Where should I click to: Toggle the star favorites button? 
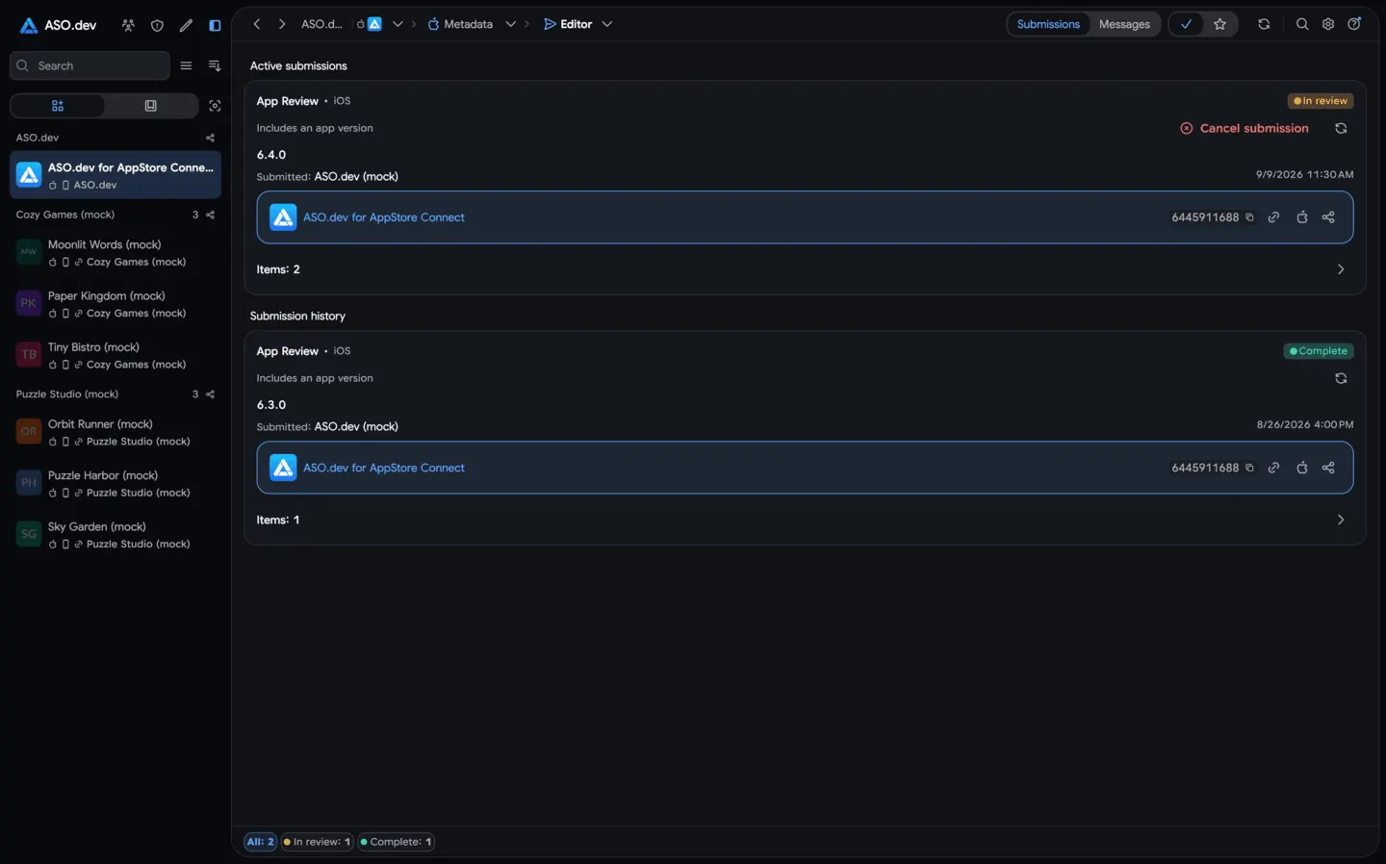coord(1219,24)
